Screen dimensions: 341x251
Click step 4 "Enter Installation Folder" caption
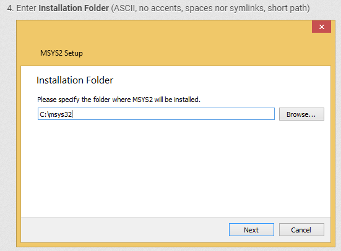158,8
